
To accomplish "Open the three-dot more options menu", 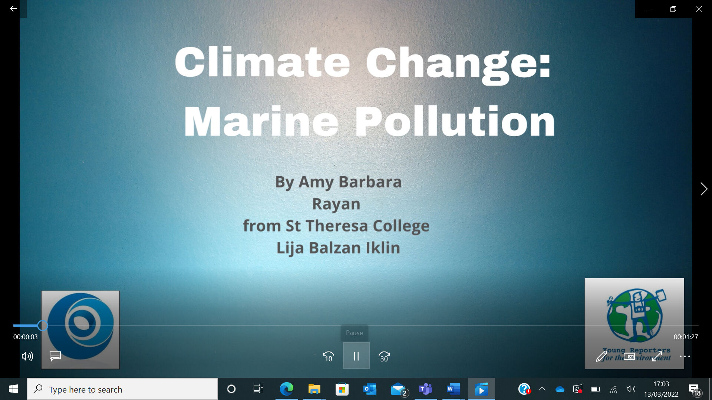I will pos(685,356).
